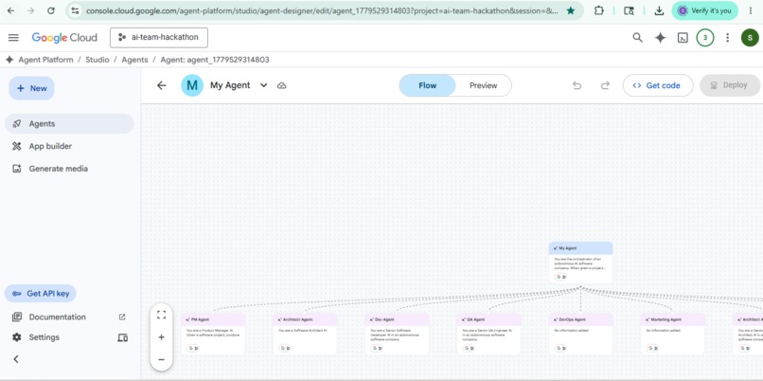The width and height of the screenshot is (763, 381).
Task: Reload the page with the browser refresh icon
Action: 50,10
